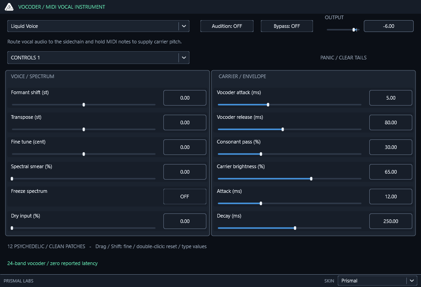Expand the preset list chevron arrow
421x287 pixels.
point(184,26)
